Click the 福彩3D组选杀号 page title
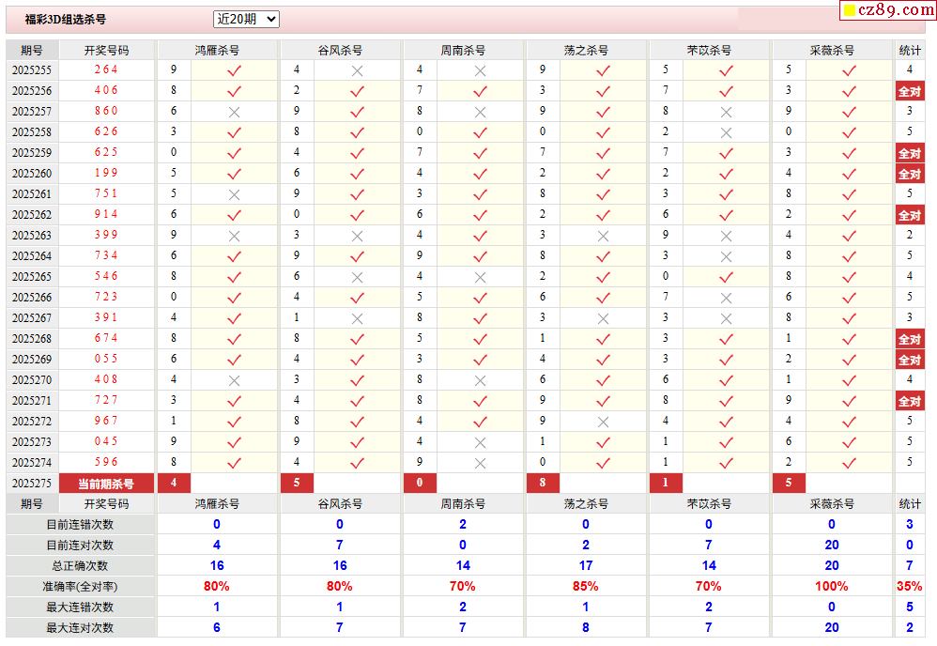 coord(65,20)
